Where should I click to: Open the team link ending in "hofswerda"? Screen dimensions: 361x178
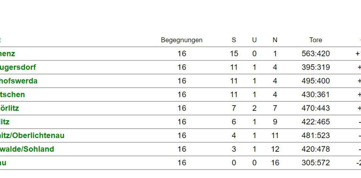click(18, 81)
